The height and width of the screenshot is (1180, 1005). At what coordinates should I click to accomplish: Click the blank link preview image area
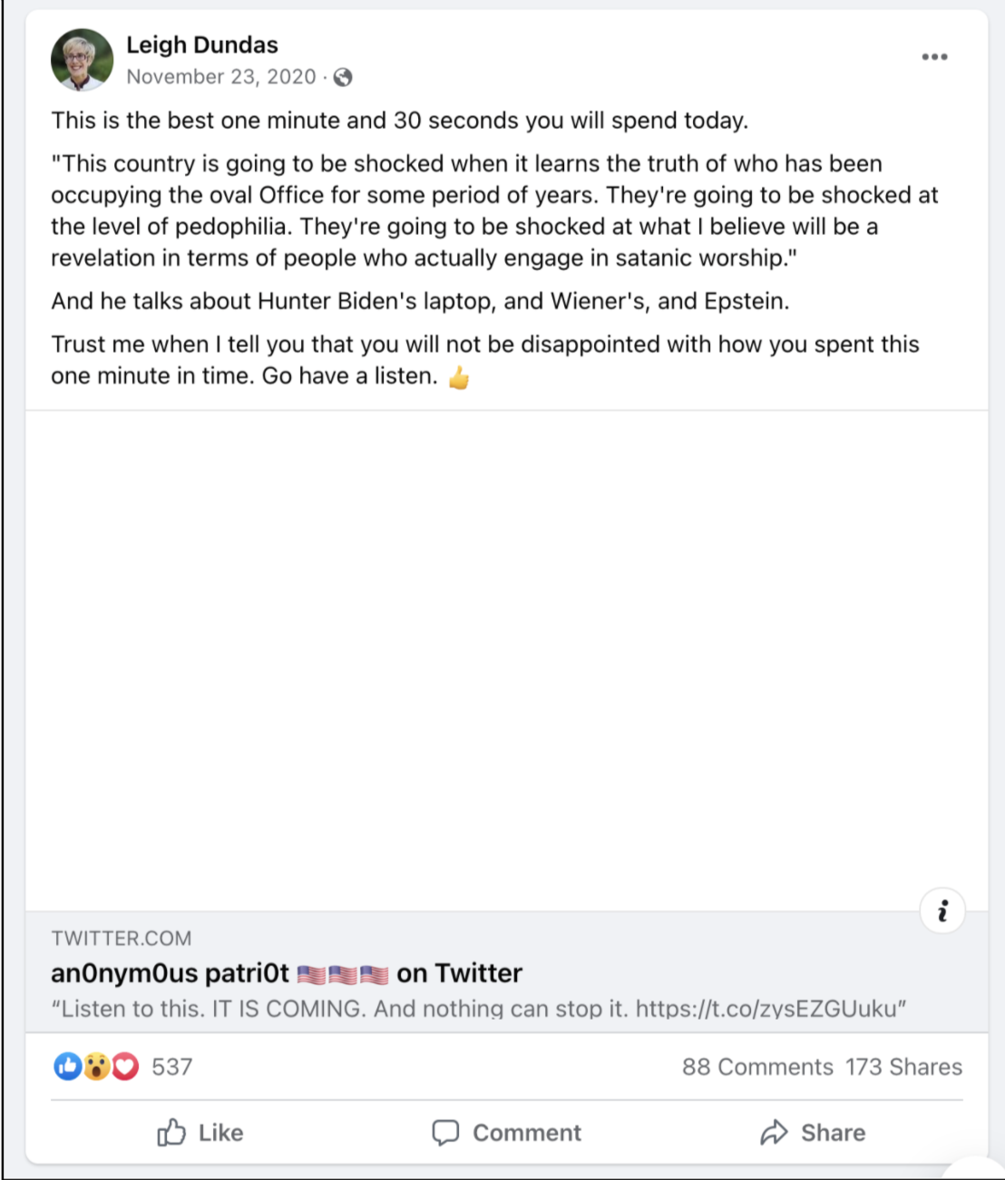tap(506, 660)
